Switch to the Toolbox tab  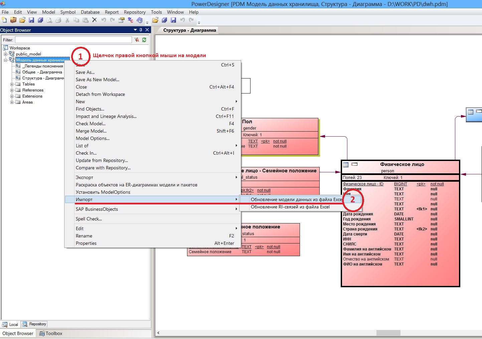pos(51,333)
